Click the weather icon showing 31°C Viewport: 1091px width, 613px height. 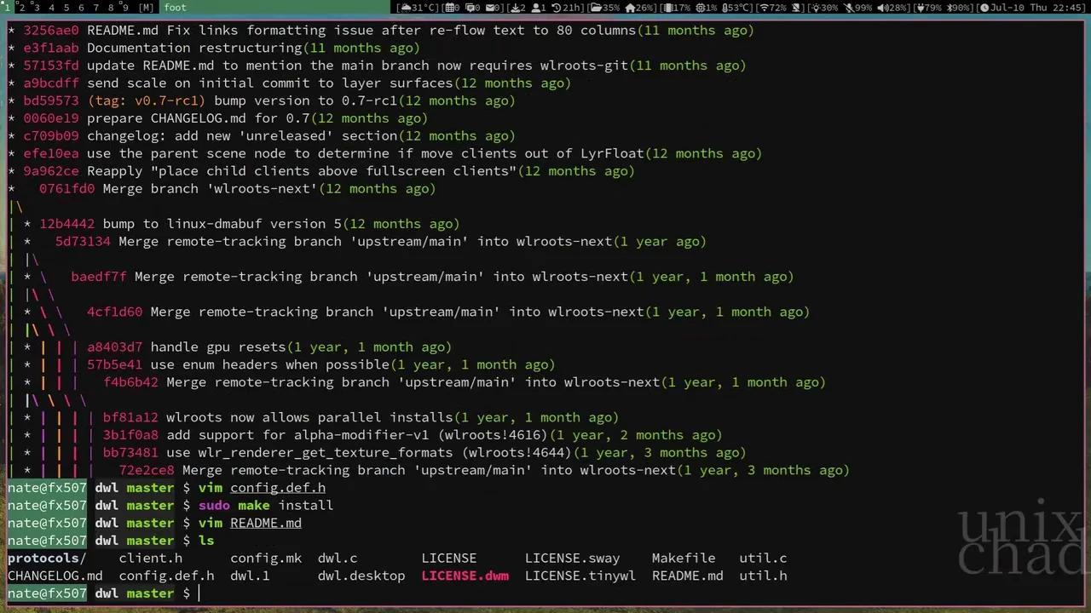coord(405,8)
